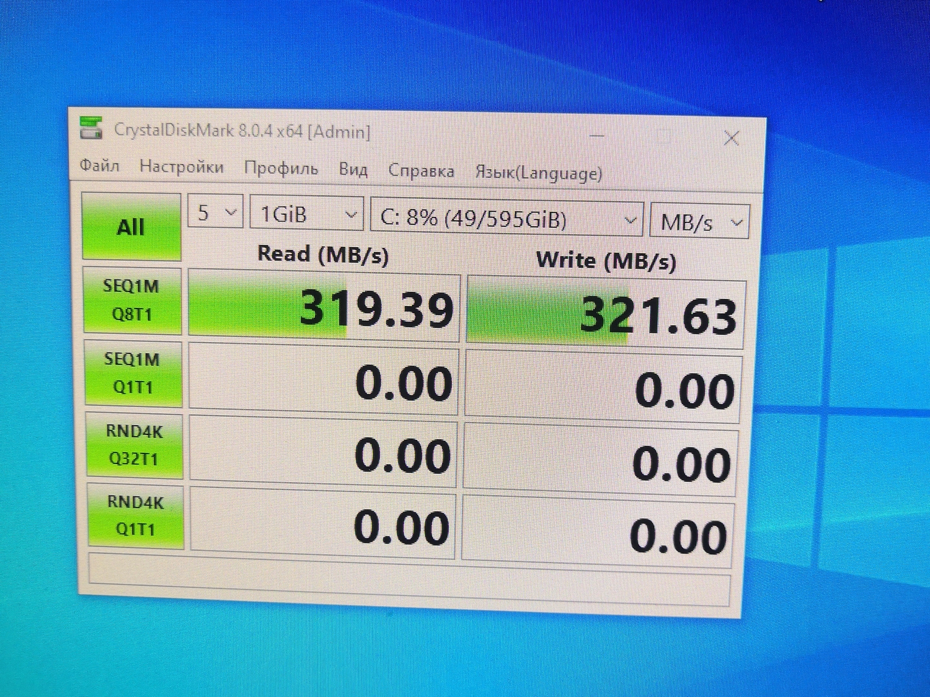Click the CrystalDiskMark 8.0.4 x64 title text
Screen dimensions: 930x697
pyautogui.click(x=242, y=131)
